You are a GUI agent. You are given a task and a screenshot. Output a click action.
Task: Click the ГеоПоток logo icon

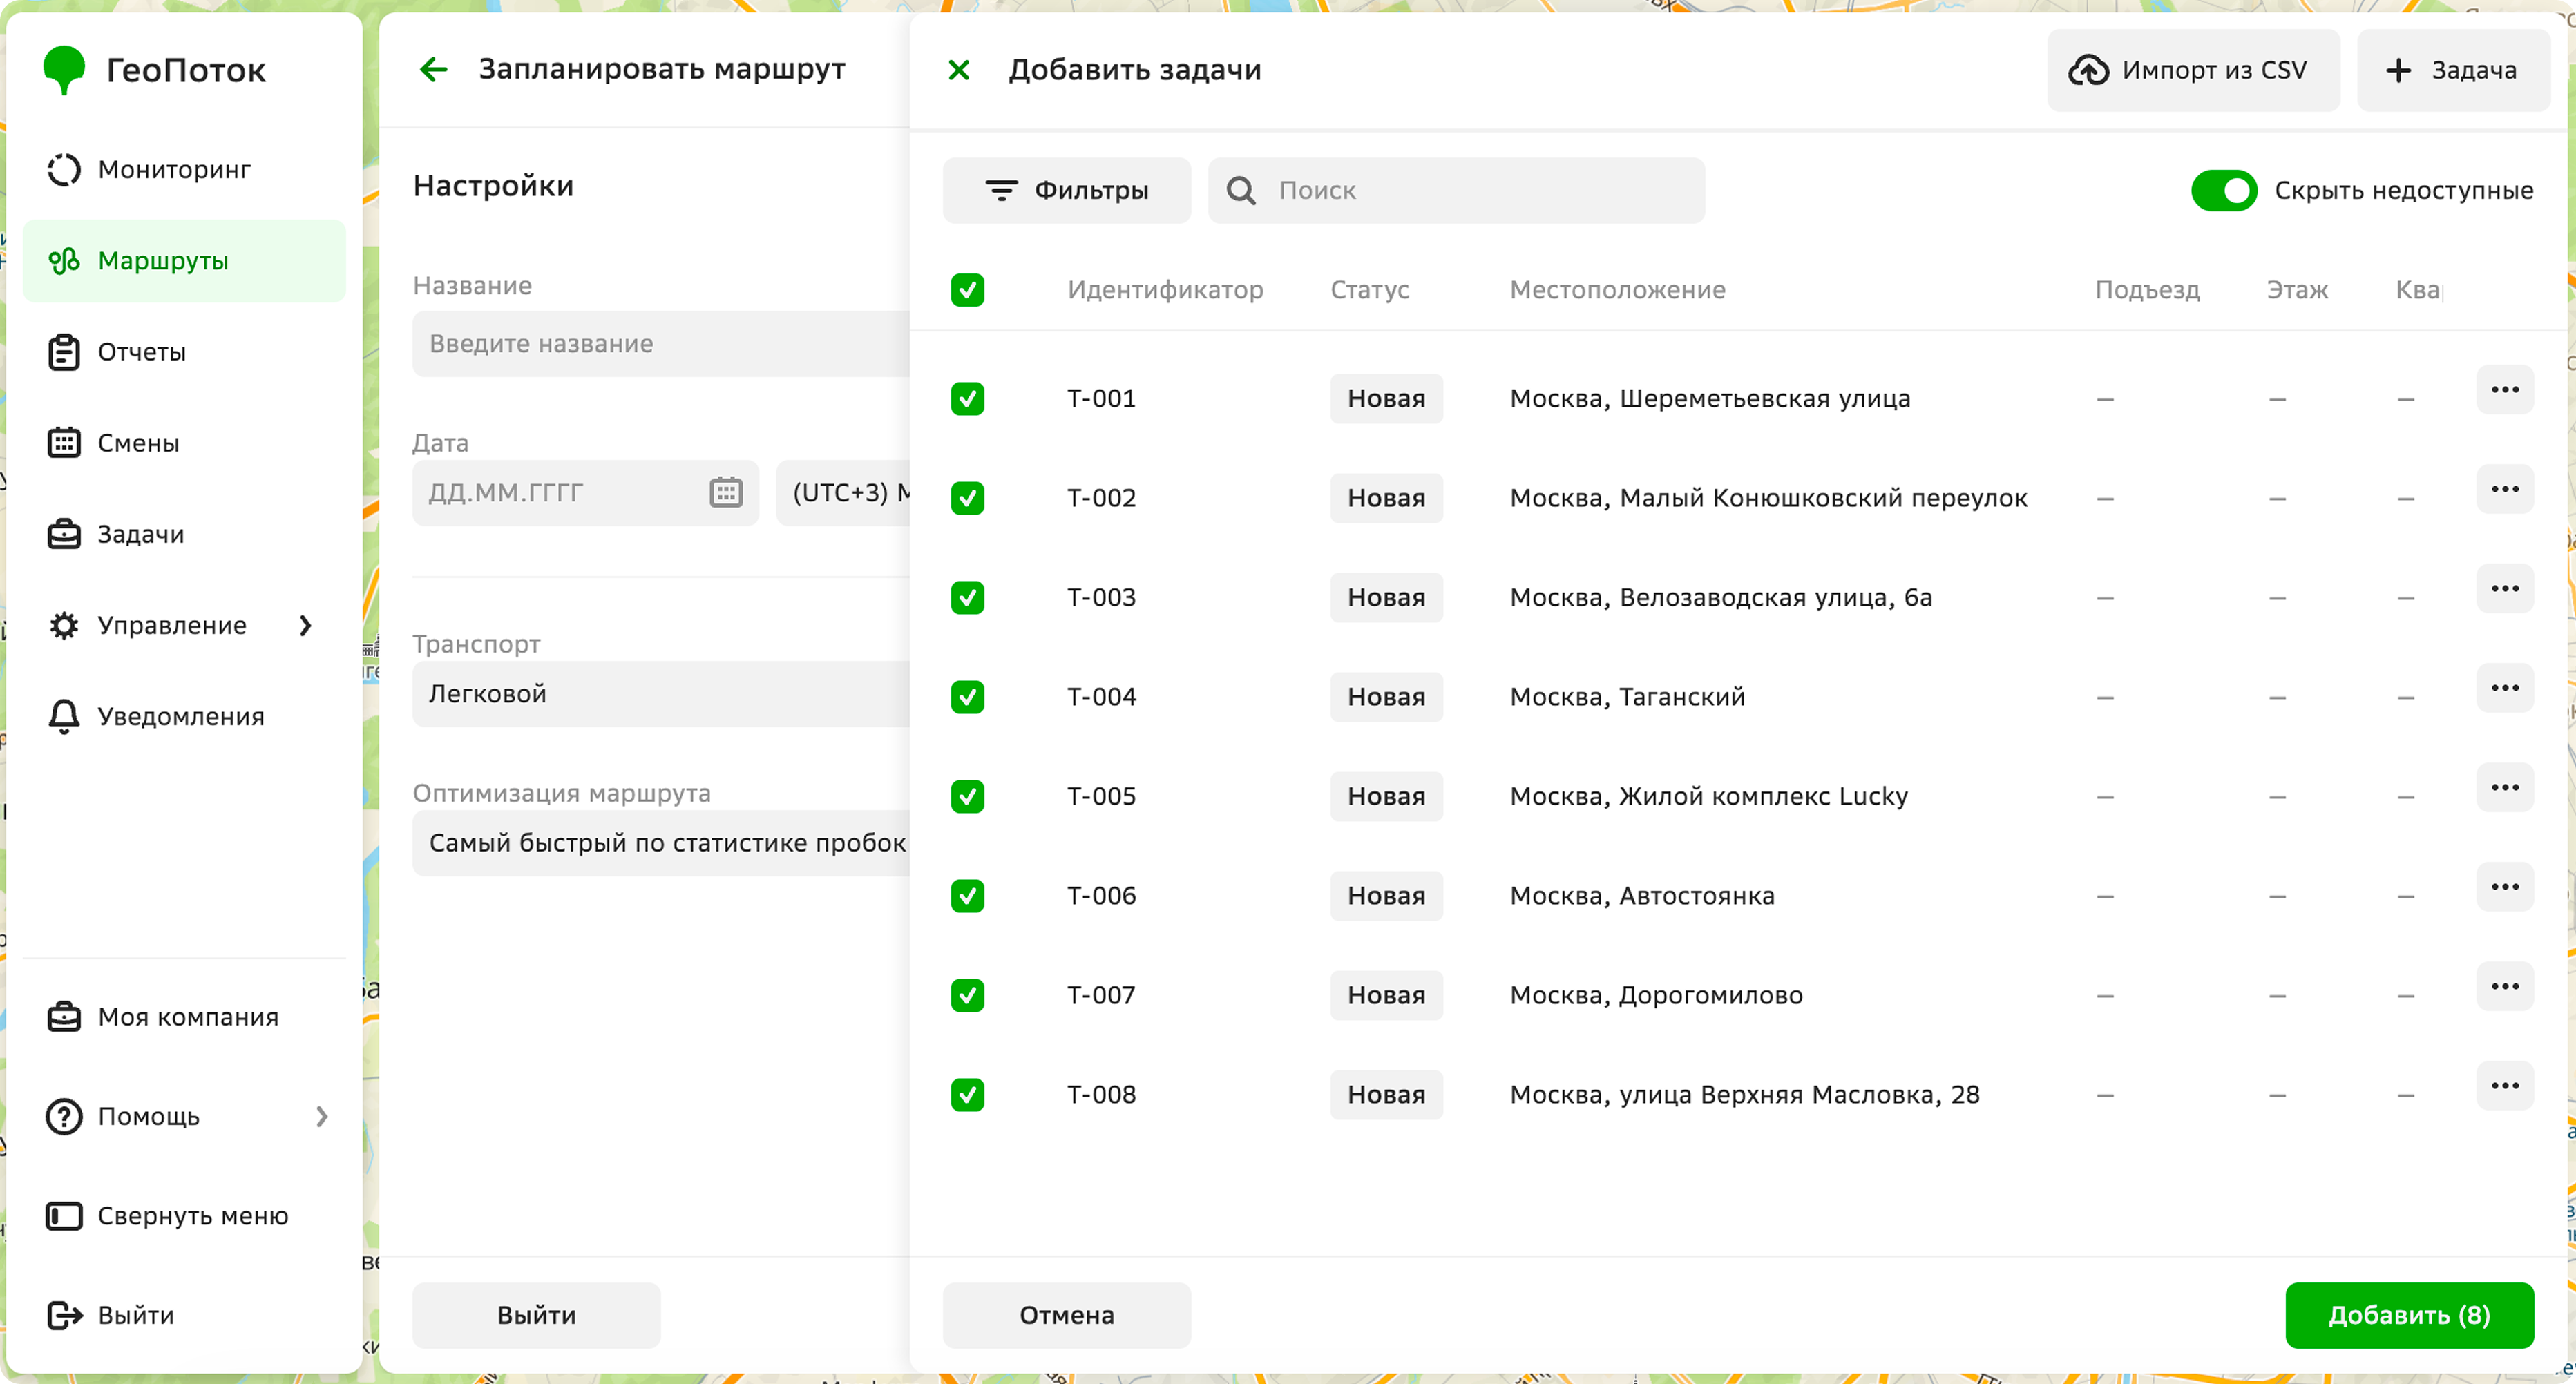tap(64, 70)
